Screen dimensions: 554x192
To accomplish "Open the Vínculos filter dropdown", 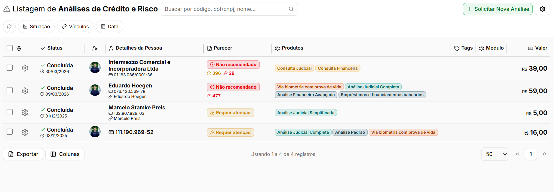I will coord(75,26).
